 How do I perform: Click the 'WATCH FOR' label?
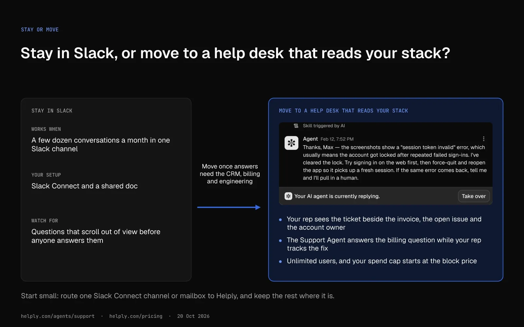click(x=45, y=221)
